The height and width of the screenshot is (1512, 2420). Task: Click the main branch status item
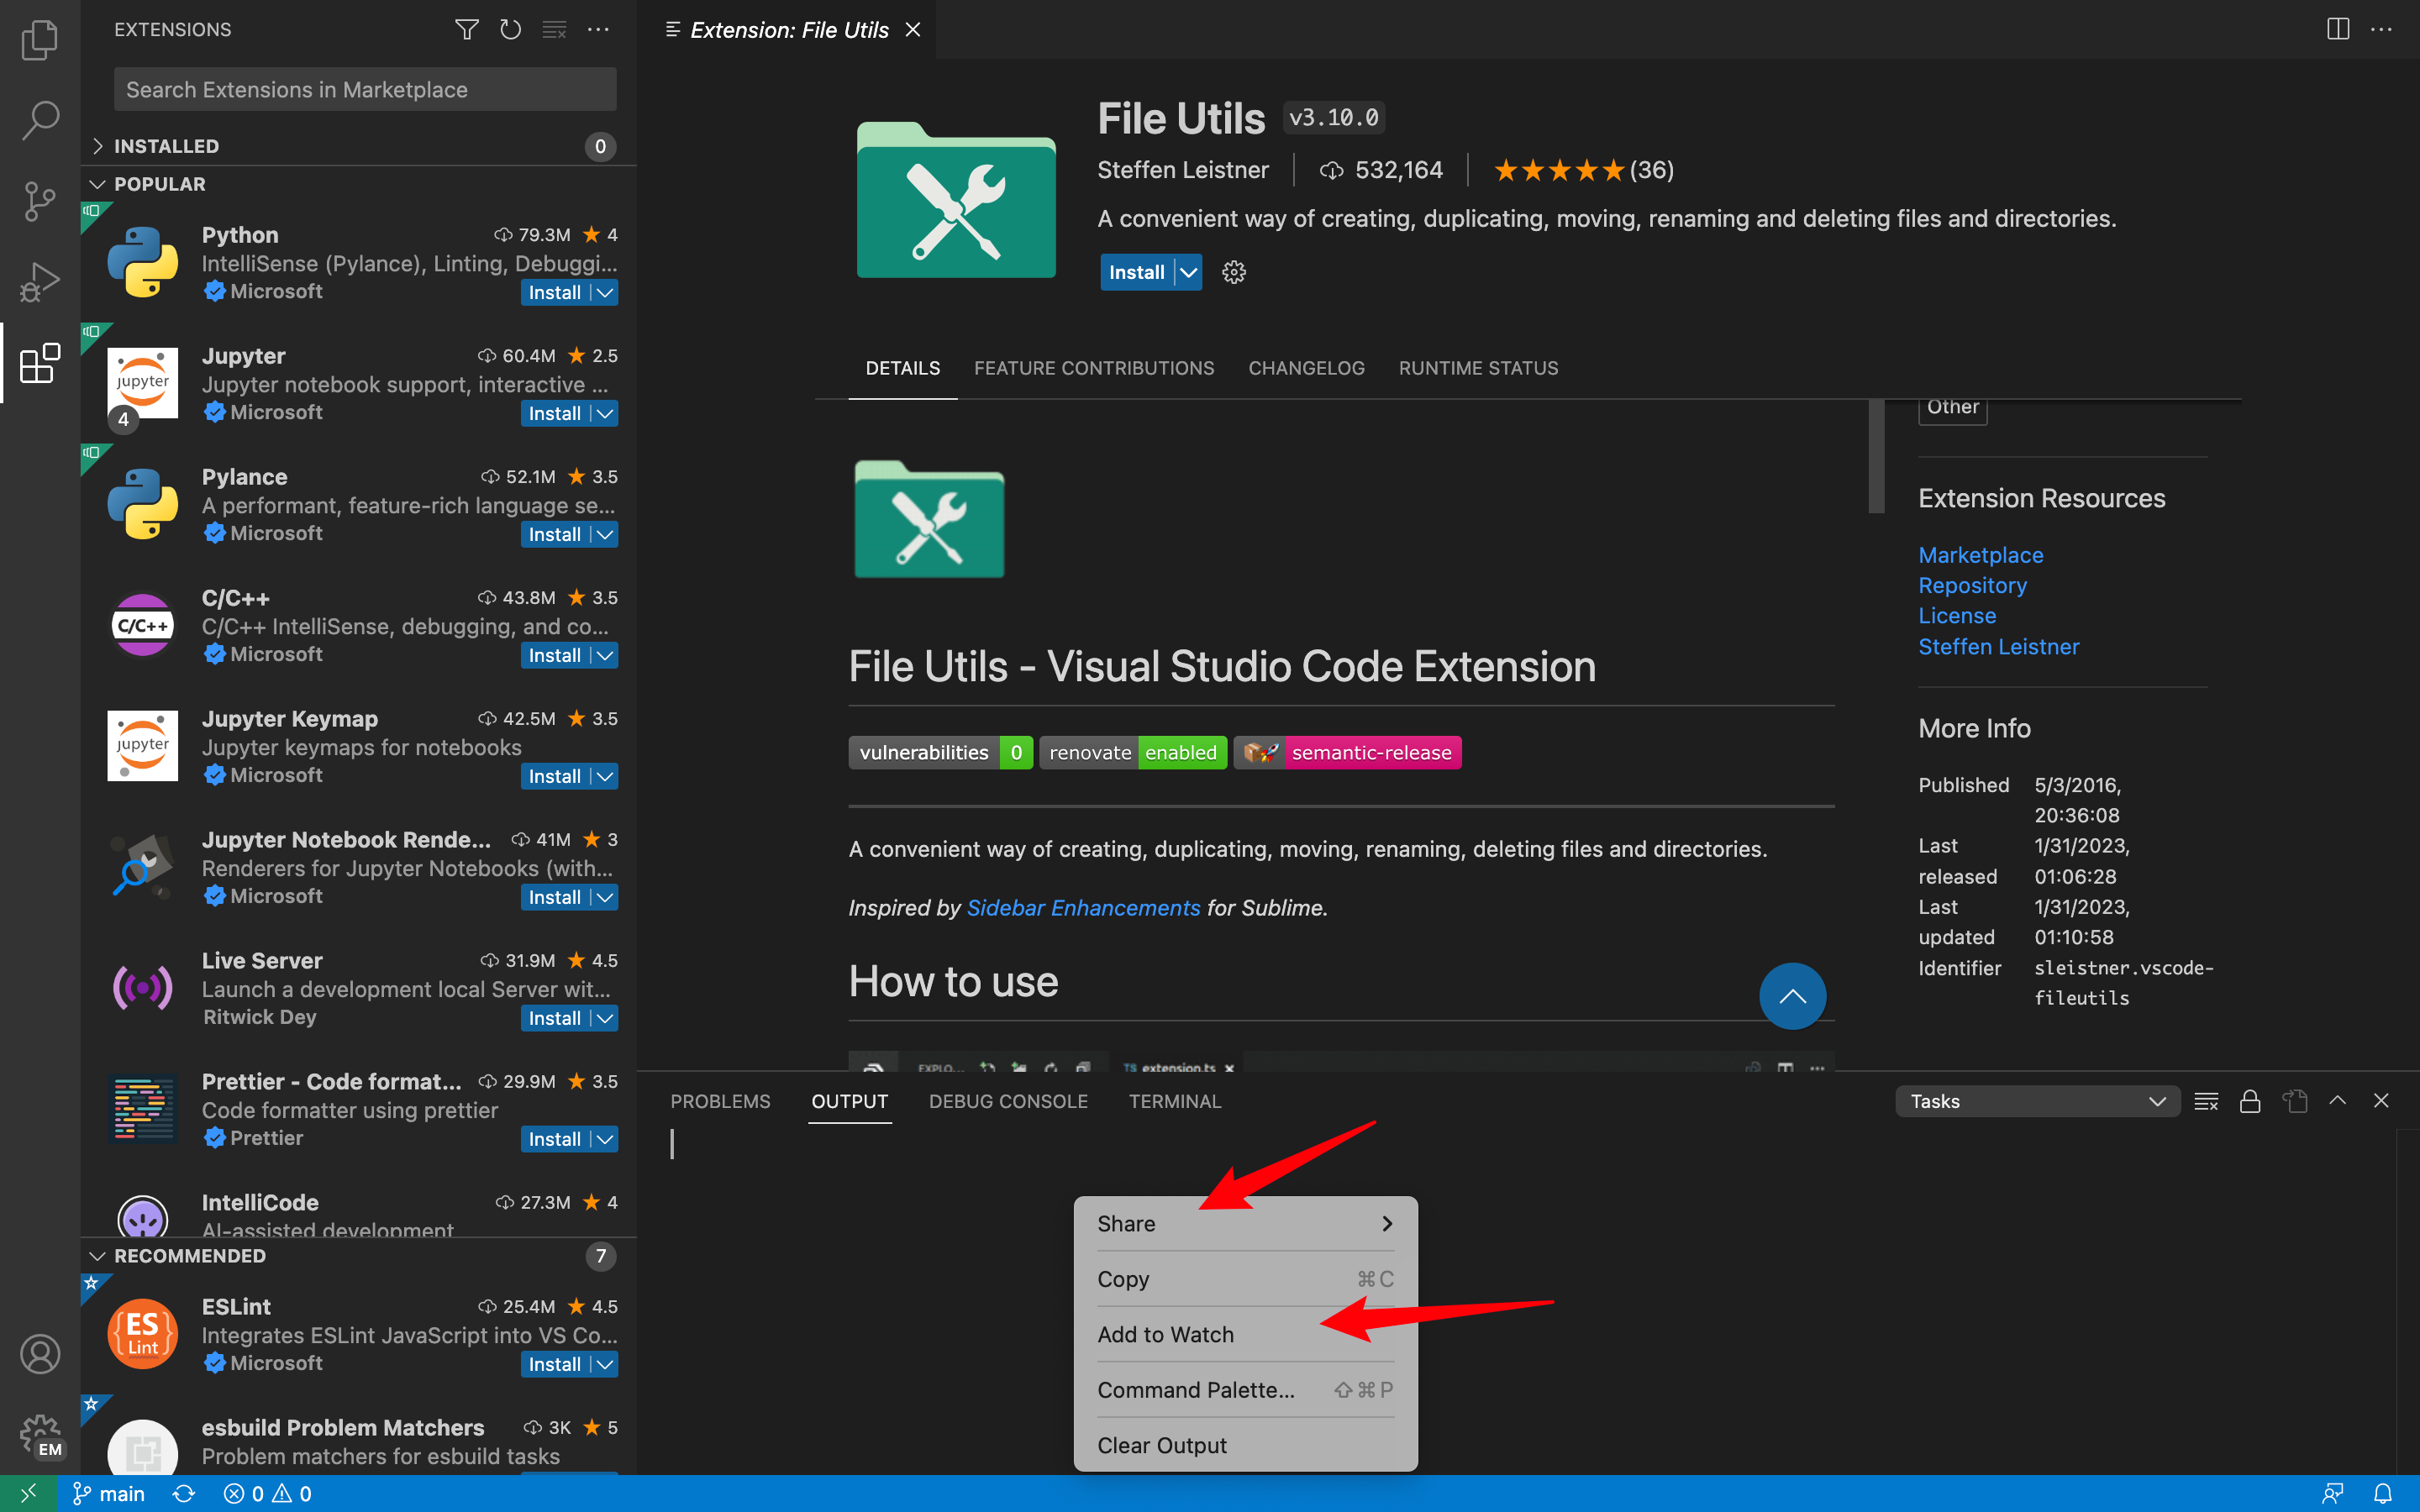[109, 1493]
